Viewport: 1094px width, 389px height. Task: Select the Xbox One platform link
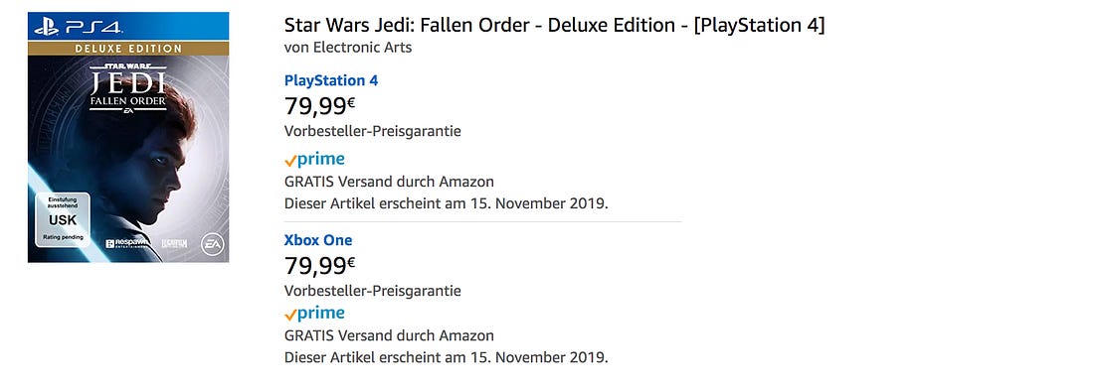(318, 240)
